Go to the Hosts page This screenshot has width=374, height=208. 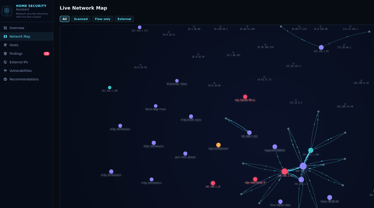14,45
